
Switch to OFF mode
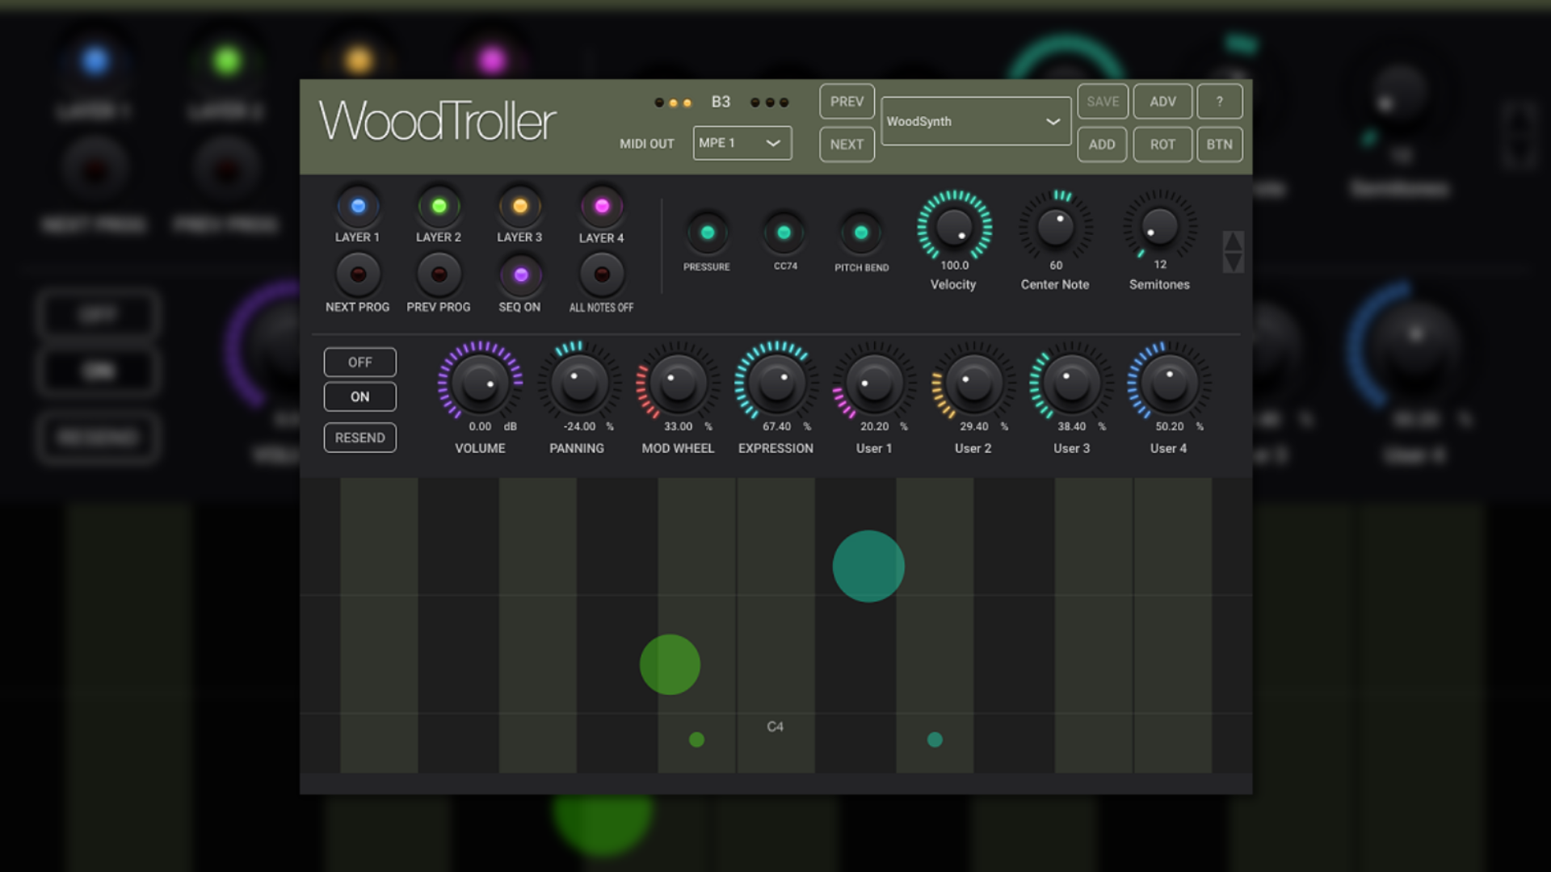(x=359, y=362)
